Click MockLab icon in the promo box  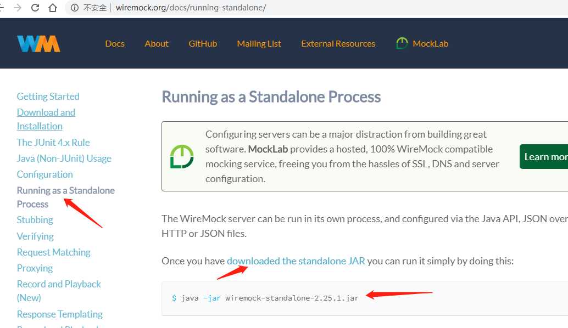pyautogui.click(x=182, y=156)
